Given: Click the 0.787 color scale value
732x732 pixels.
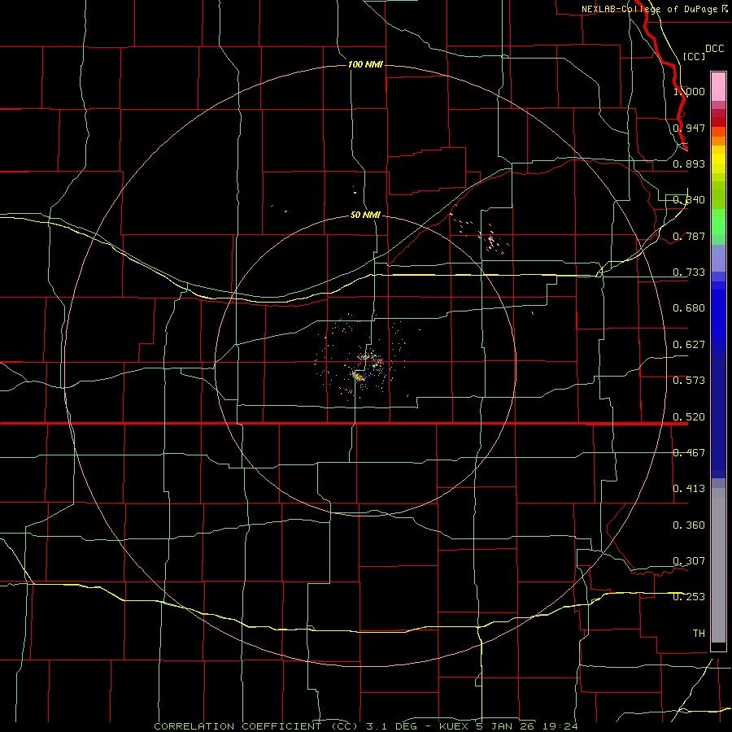Looking at the screenshot, I should pyautogui.click(x=689, y=236).
